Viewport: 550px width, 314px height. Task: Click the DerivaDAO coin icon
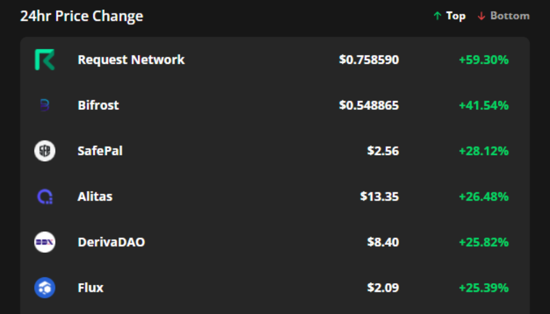(x=45, y=241)
